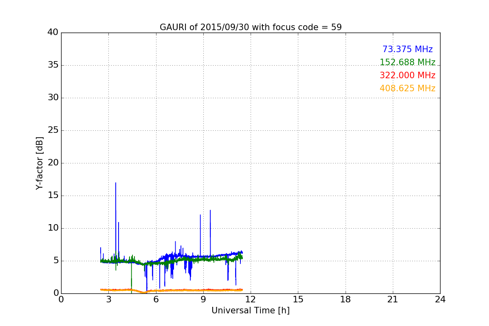Click y-axis tick label 30
Screen dimensions: 489x326
click(53, 98)
